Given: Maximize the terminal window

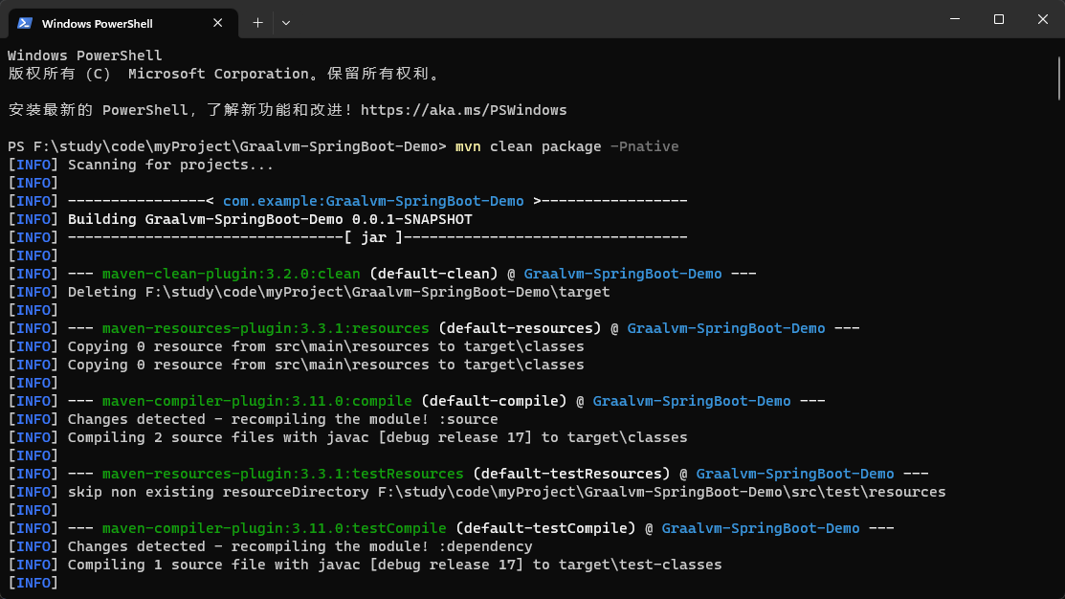Looking at the screenshot, I should pos(998,19).
